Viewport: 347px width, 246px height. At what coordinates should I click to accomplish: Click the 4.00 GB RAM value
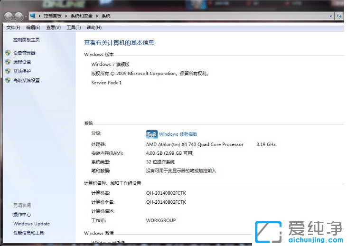[170, 153]
